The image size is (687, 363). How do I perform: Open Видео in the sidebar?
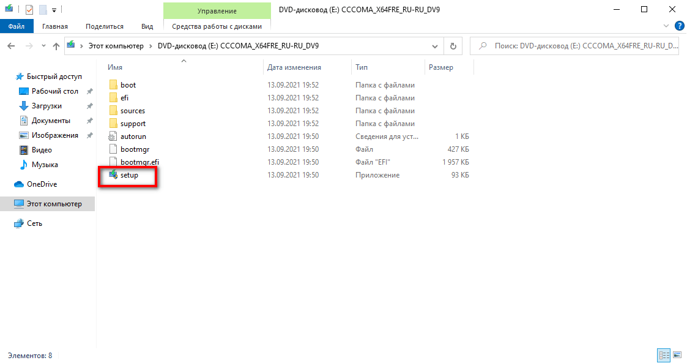pos(42,150)
